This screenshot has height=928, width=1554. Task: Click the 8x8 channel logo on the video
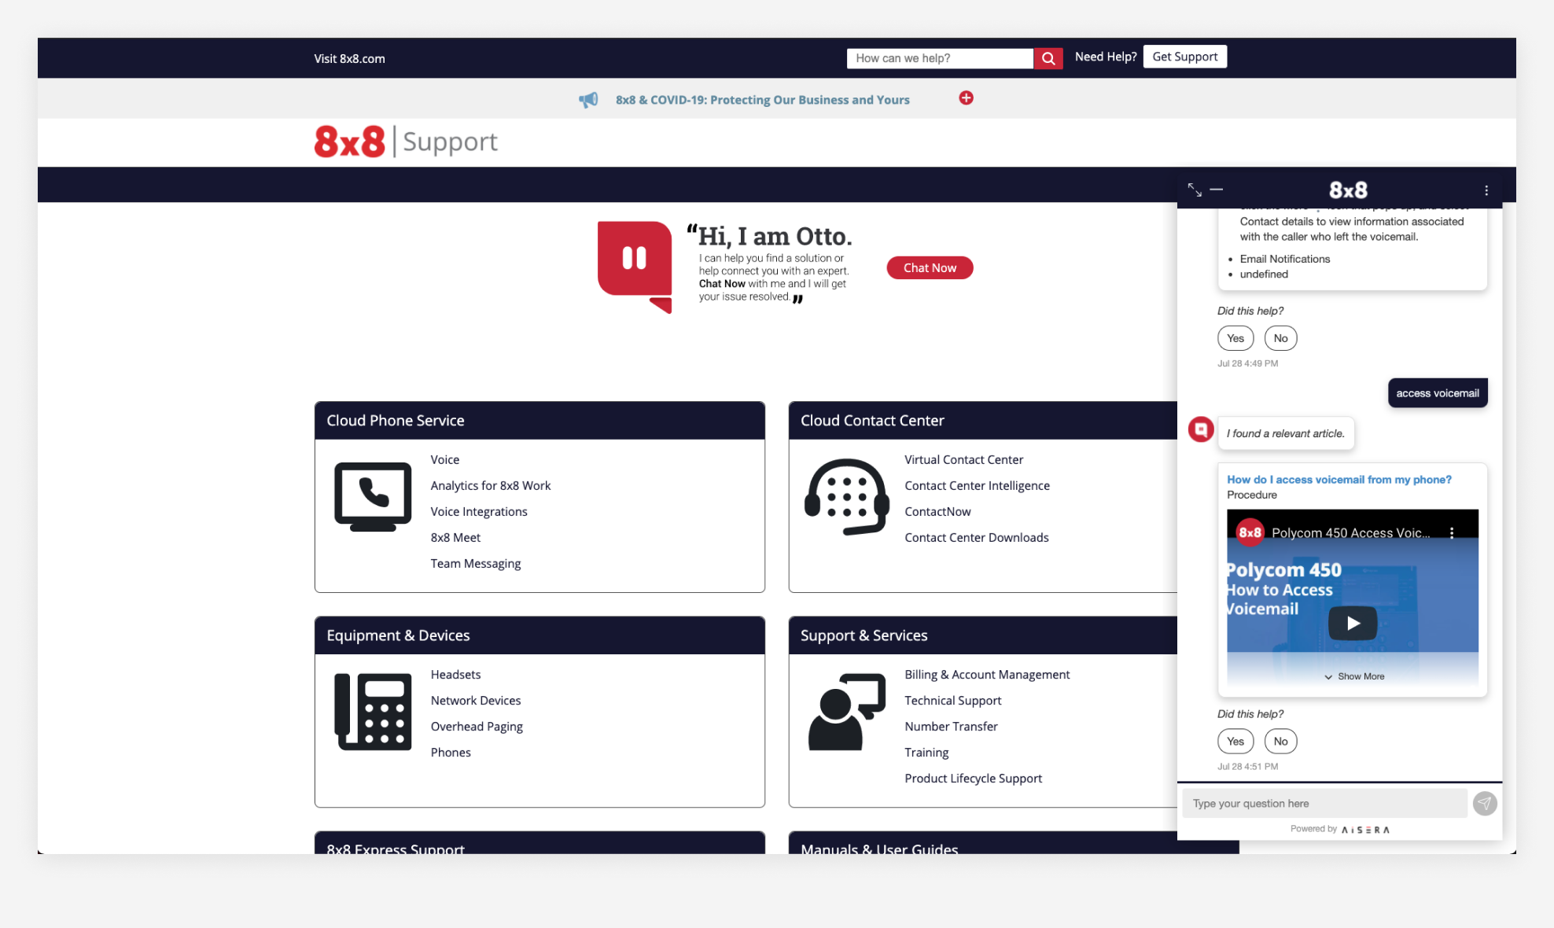click(x=1250, y=532)
